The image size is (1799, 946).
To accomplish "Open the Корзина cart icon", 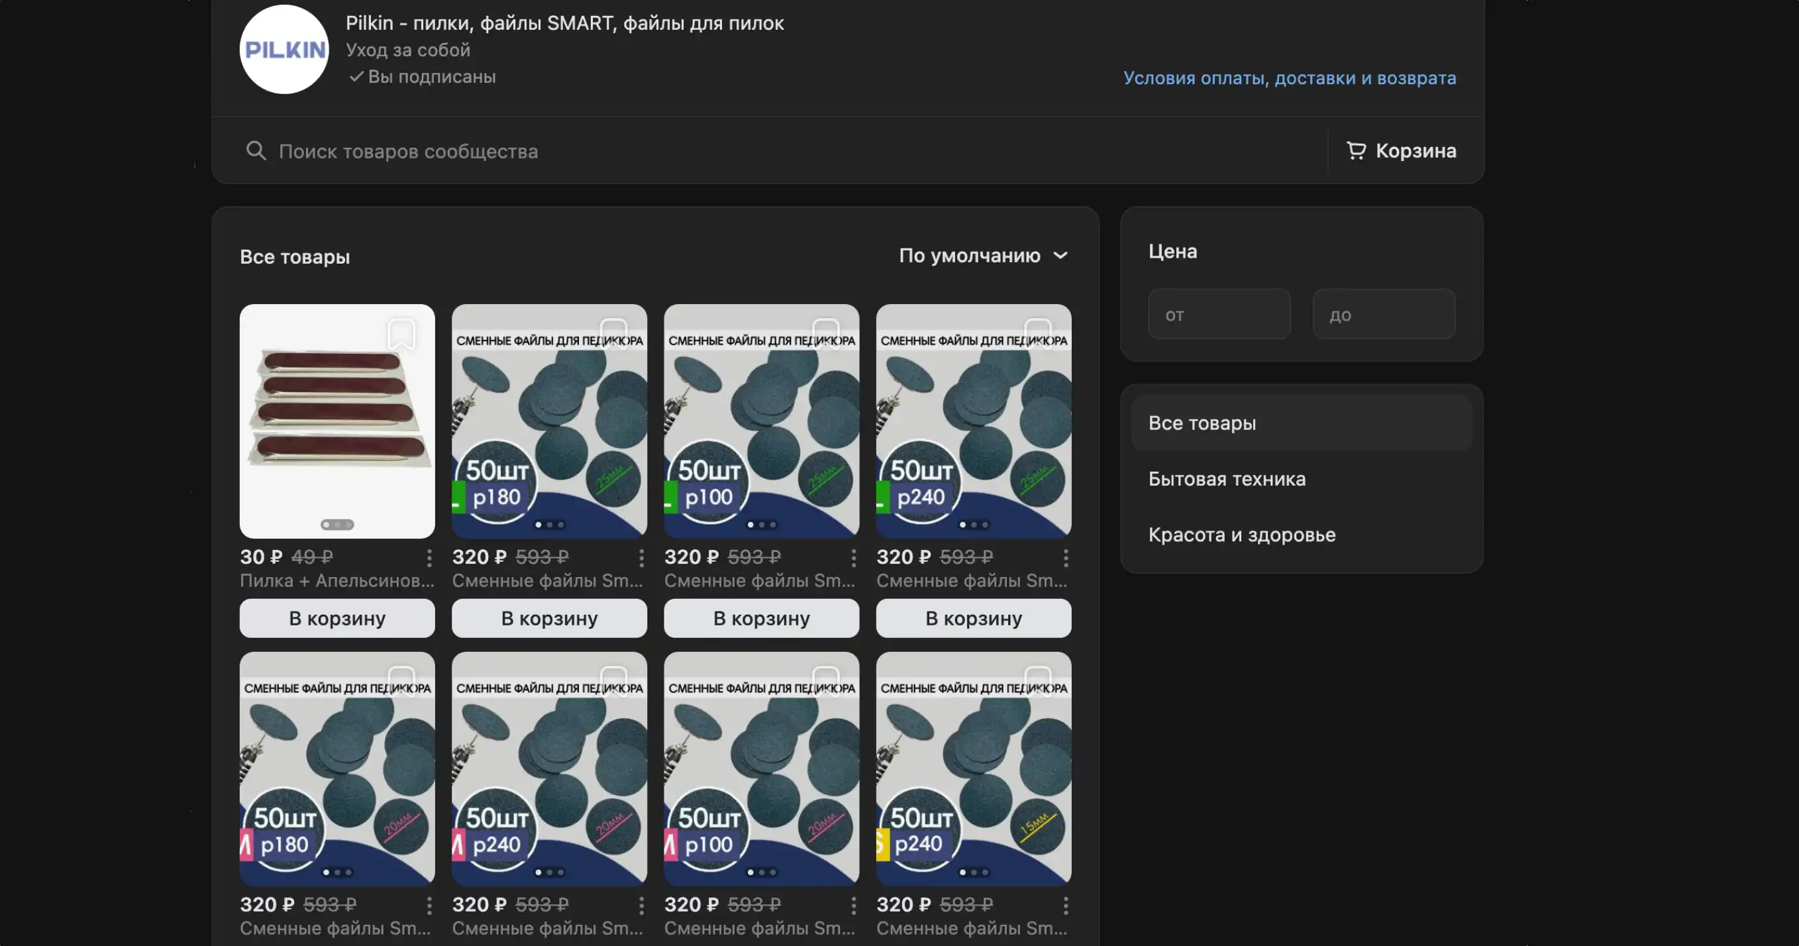I will (1355, 151).
